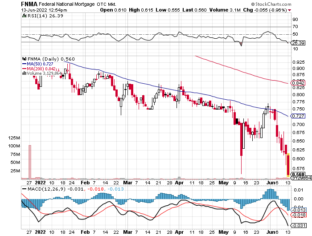This screenshot has width=312, height=236.
Task: Click the Volume 3,129,864 legend text
Action: coord(44,73)
